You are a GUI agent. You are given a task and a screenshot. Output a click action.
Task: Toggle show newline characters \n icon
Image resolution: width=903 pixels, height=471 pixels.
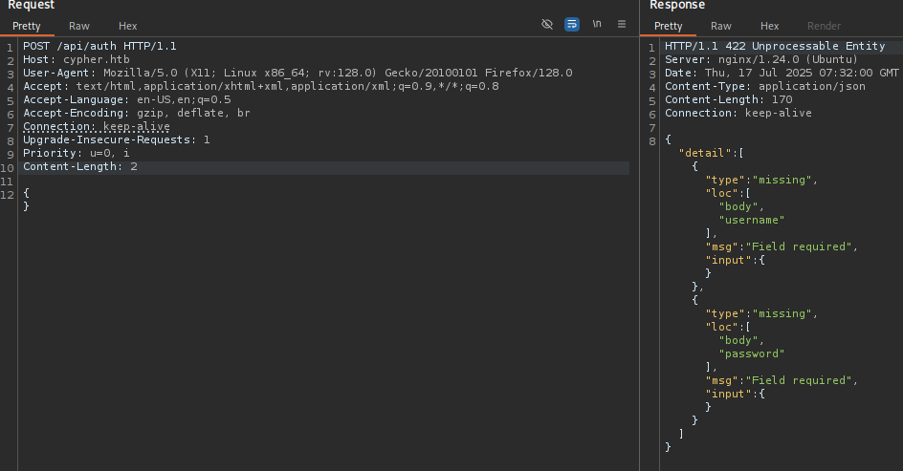597,24
